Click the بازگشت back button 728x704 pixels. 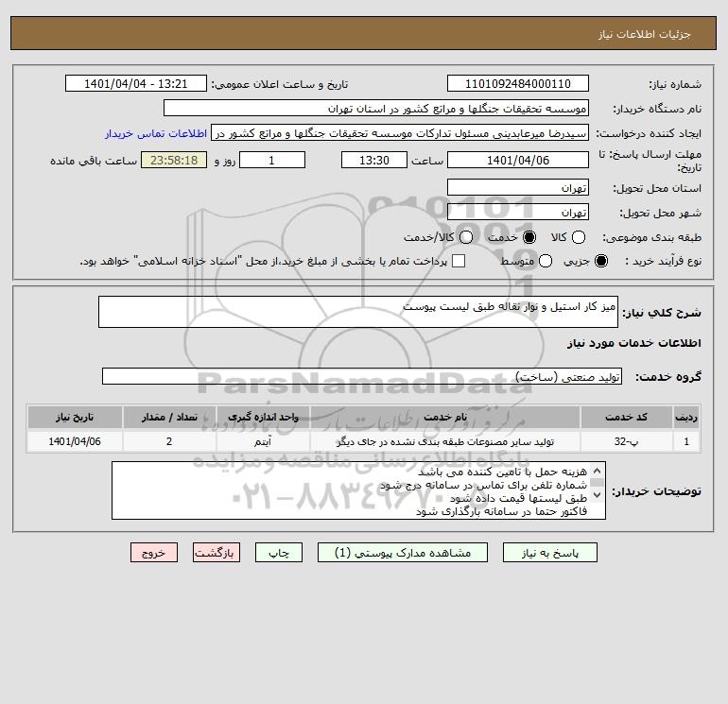tap(217, 553)
